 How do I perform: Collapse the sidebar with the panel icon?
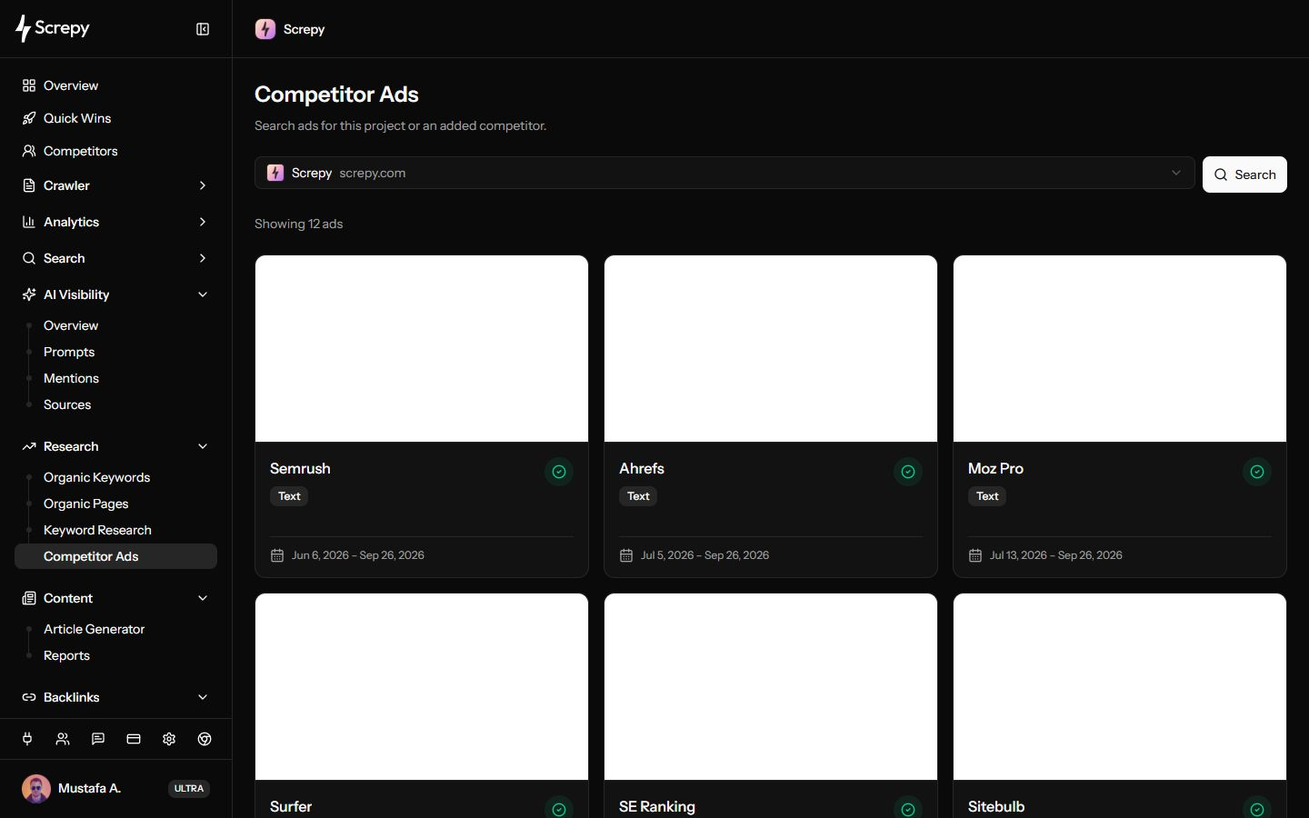203,29
